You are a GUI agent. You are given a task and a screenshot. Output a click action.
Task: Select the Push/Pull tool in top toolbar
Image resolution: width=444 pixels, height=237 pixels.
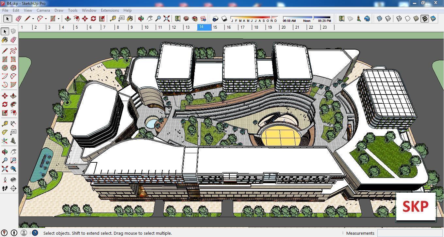point(68,19)
